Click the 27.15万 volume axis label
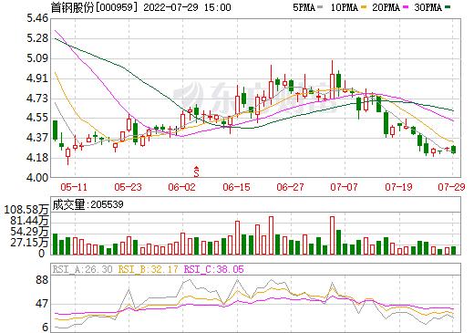 tap(29, 243)
